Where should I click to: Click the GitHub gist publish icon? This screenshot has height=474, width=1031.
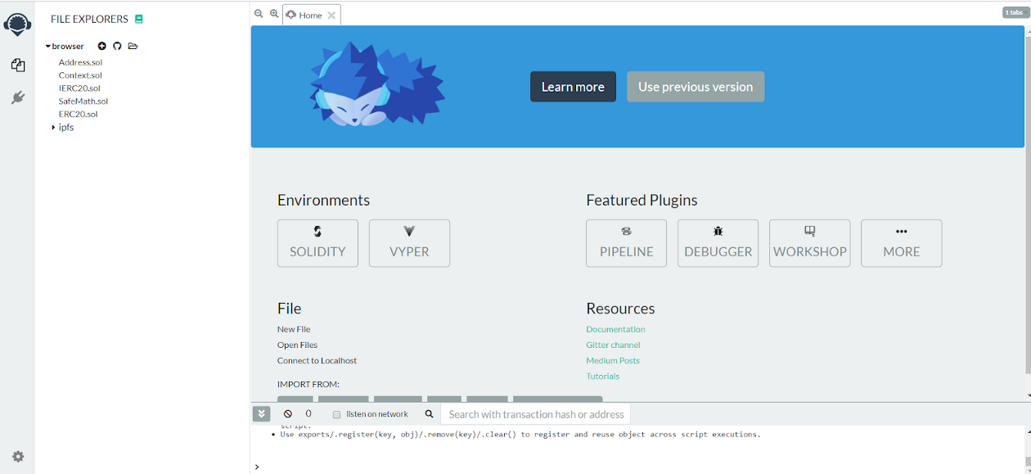117,46
